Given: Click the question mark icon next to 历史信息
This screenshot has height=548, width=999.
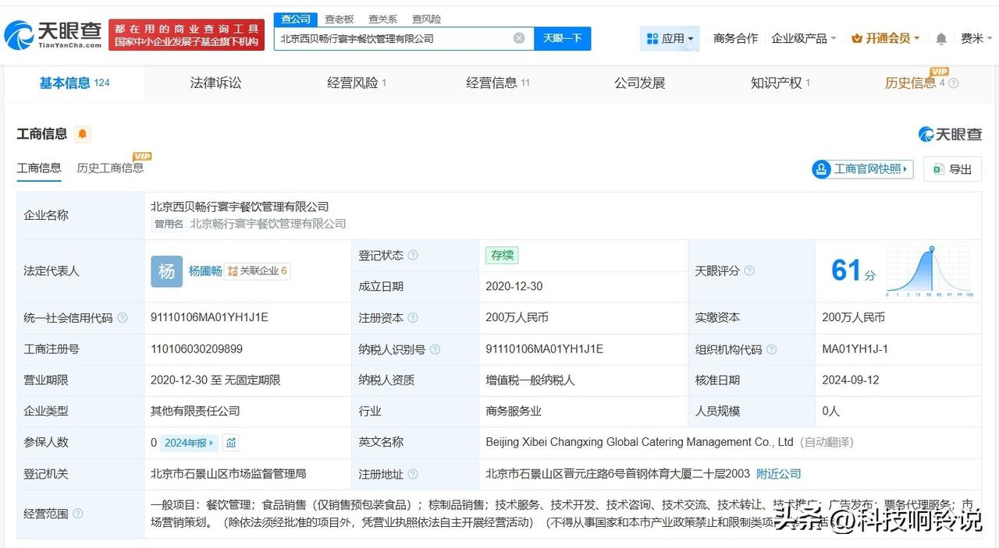Looking at the screenshot, I should tap(953, 83).
